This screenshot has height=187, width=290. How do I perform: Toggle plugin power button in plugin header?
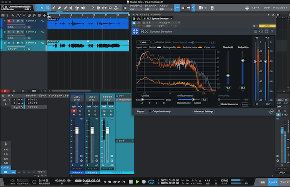point(134,23)
